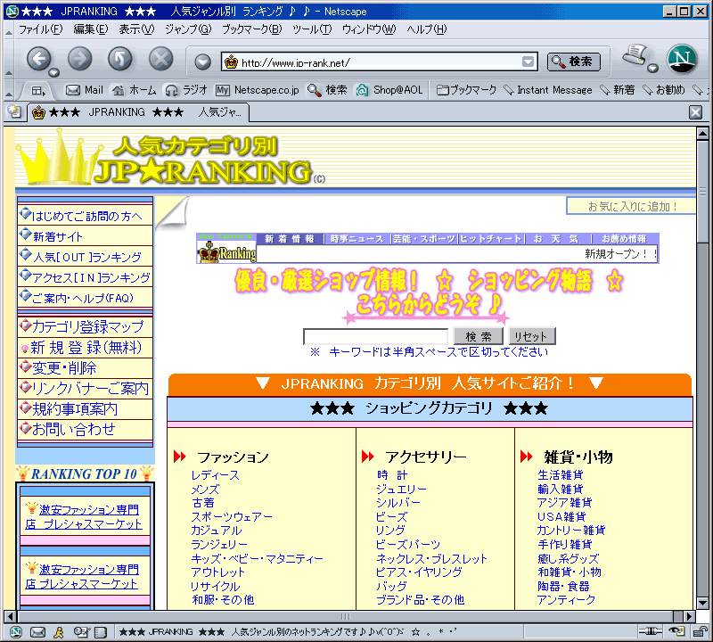713x642 pixels.
Task: Toggle the online/offline plug icon
Action: click(x=650, y=631)
